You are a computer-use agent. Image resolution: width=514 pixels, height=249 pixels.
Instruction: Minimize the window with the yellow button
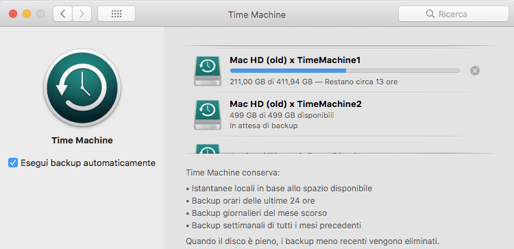(x=27, y=14)
